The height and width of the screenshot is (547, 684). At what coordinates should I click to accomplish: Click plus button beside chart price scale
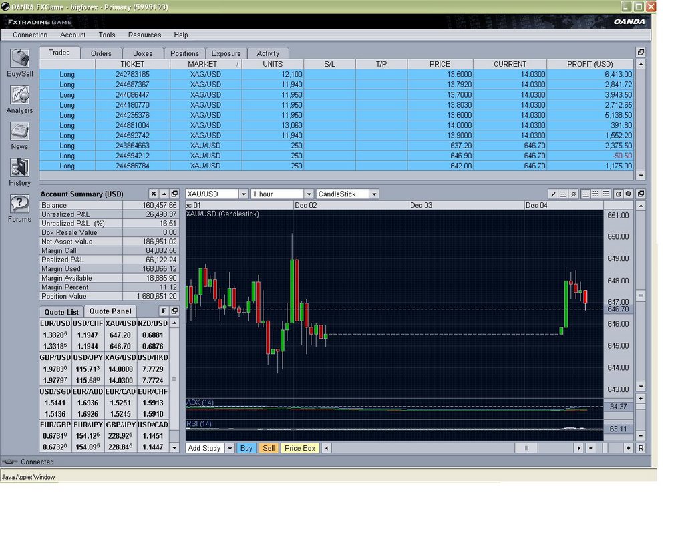641,399
